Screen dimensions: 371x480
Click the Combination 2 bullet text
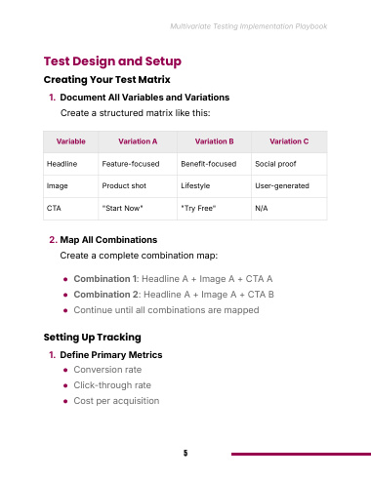pyautogui.click(x=174, y=295)
